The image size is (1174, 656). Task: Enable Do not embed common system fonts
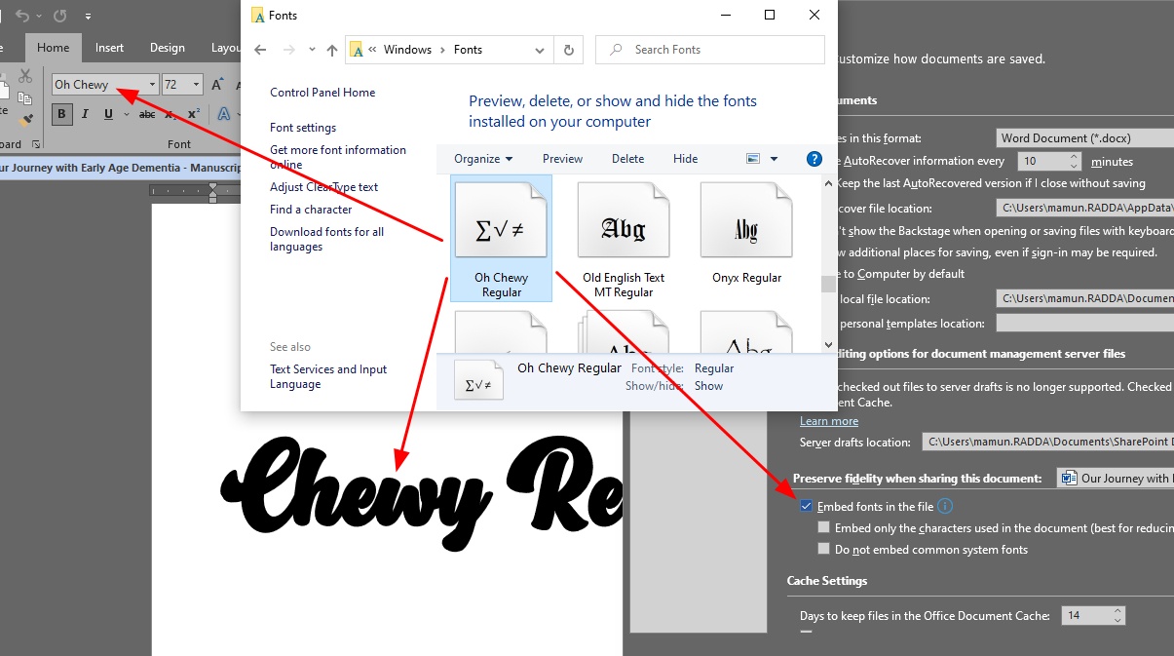click(824, 549)
